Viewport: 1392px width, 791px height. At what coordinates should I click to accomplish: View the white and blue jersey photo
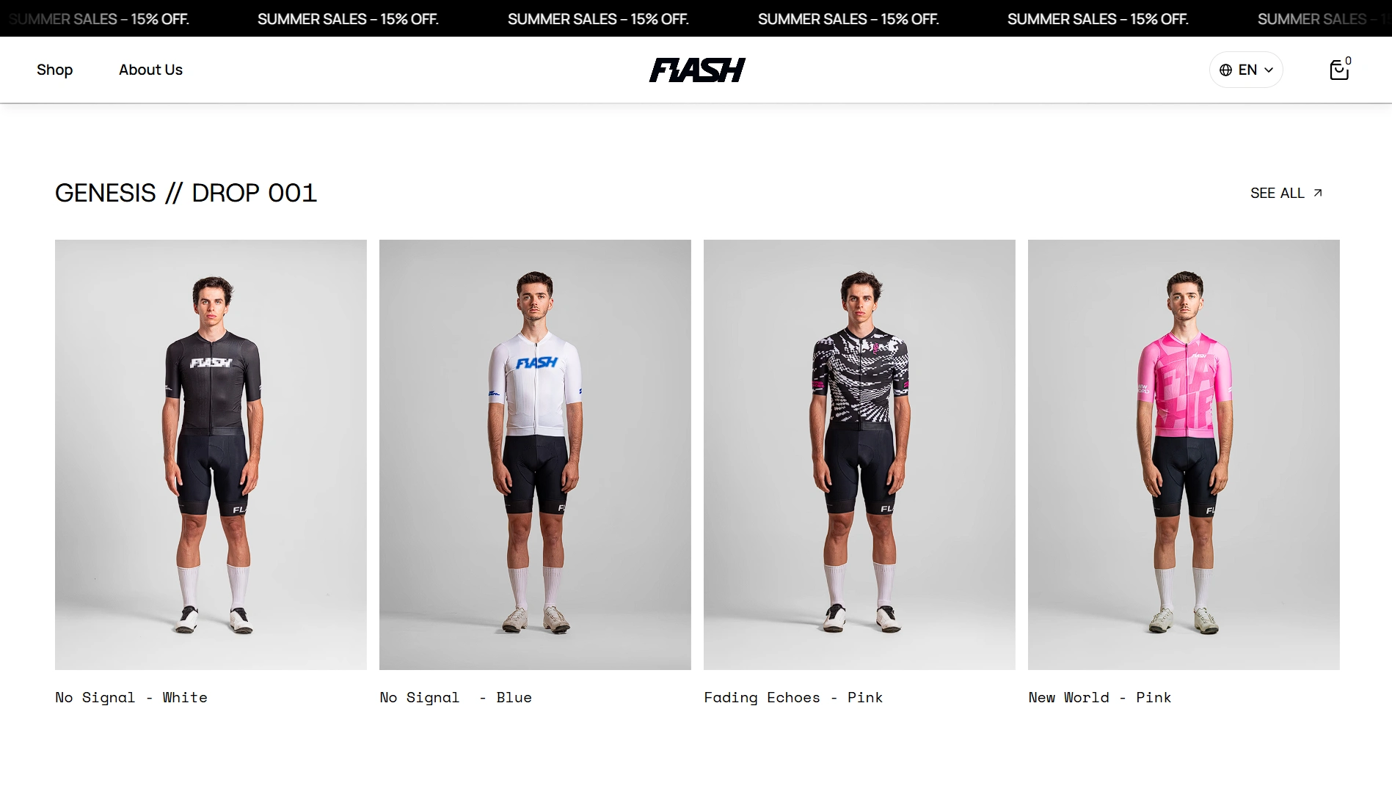point(535,455)
